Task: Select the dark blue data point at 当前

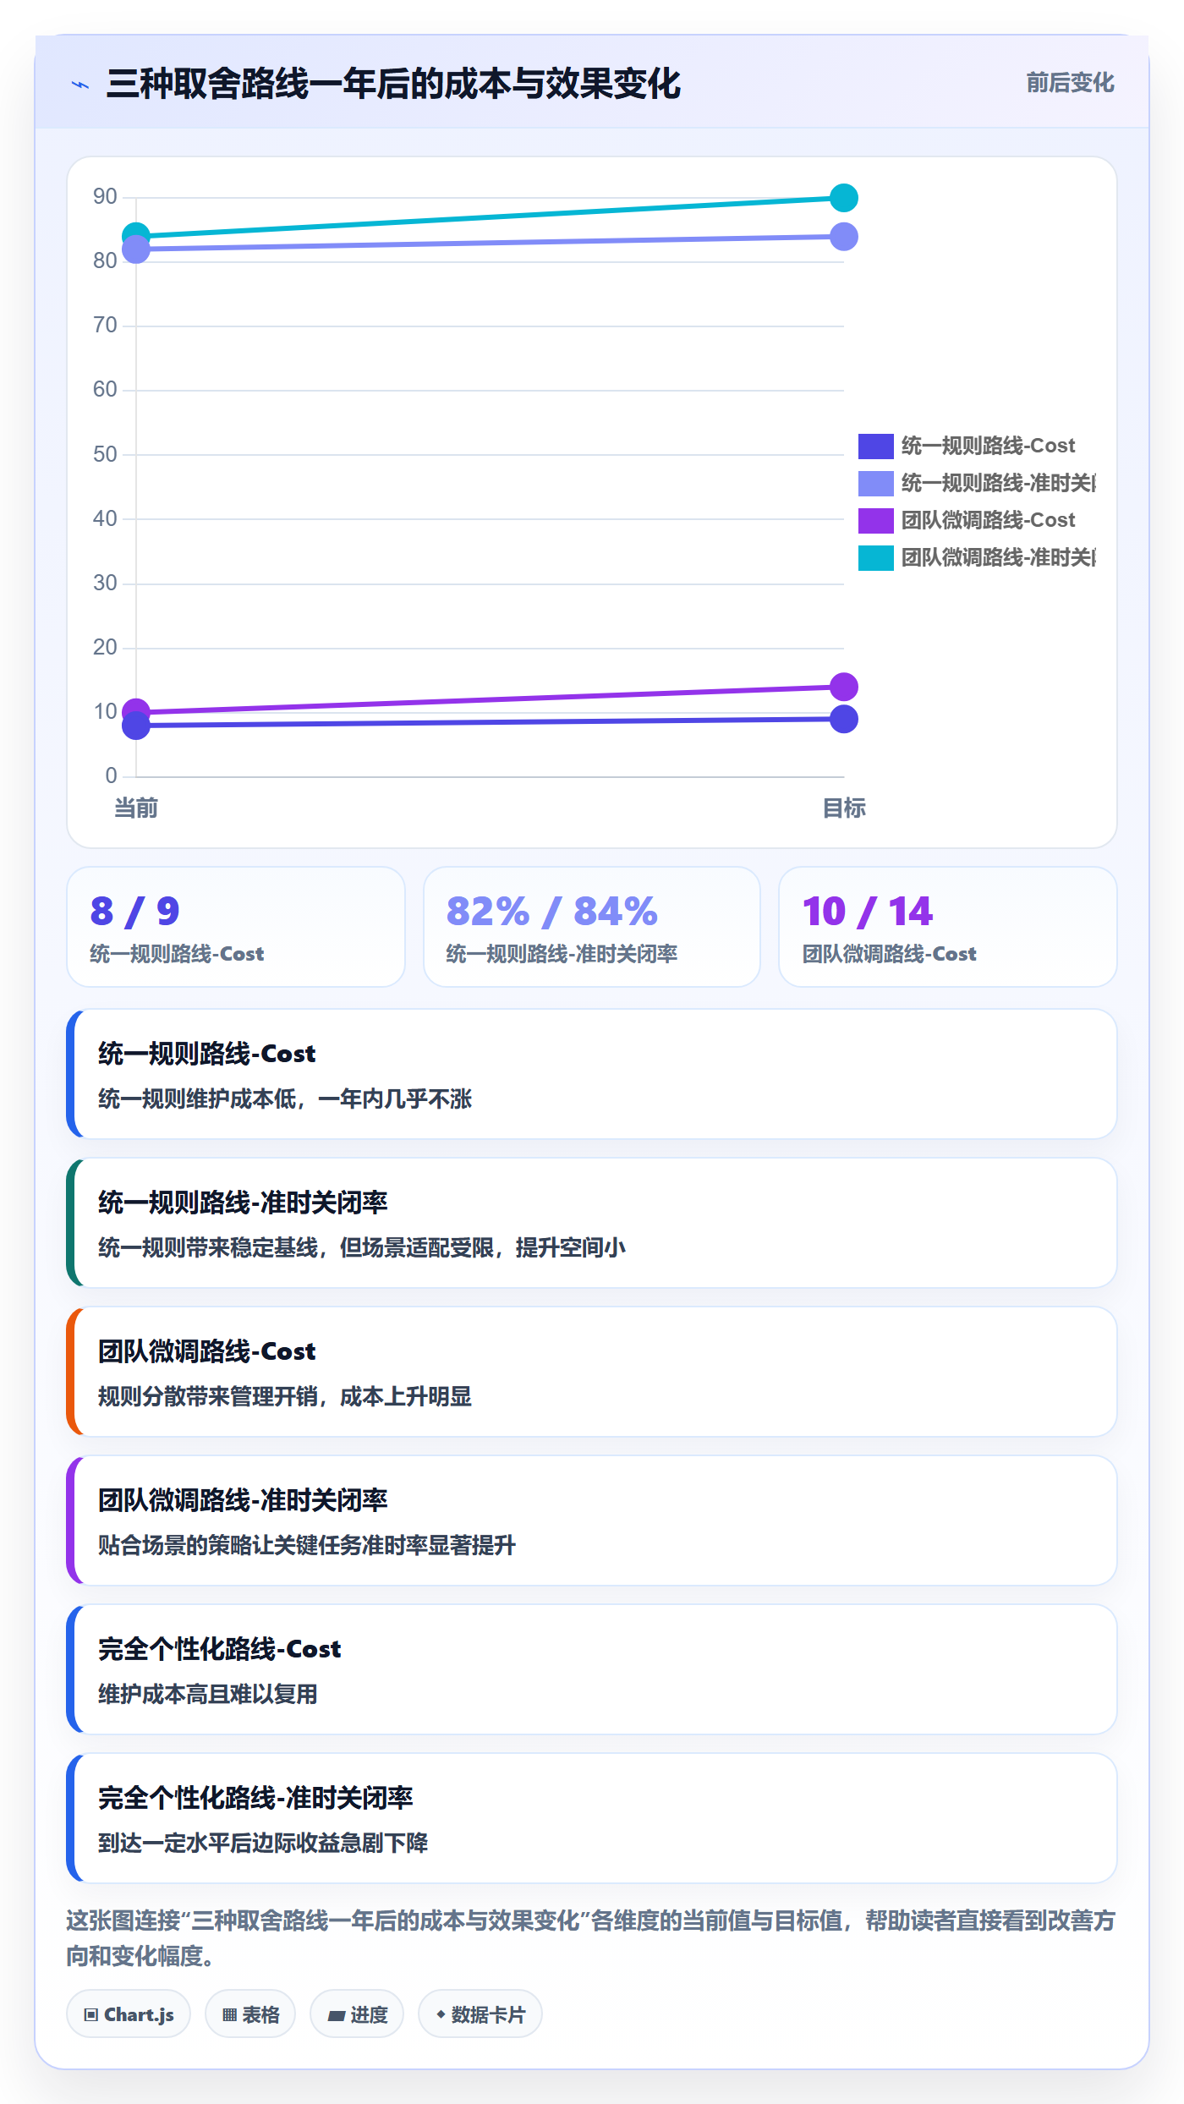Action: [136, 726]
